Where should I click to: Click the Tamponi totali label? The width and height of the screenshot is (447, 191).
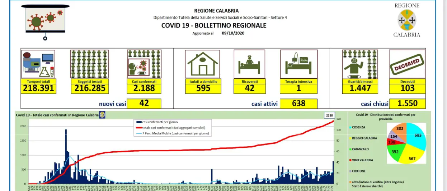tap(39, 81)
